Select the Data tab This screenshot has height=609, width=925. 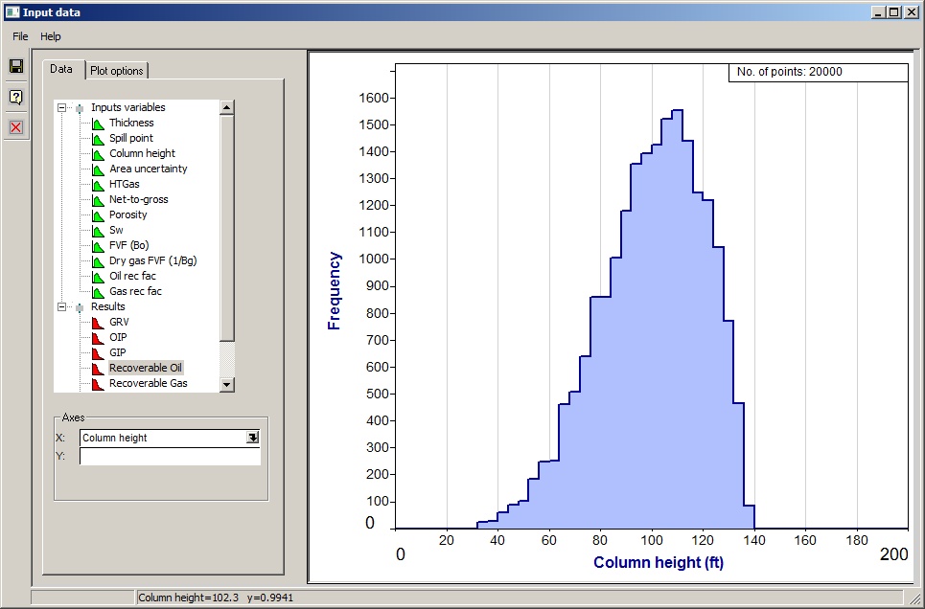(x=61, y=69)
